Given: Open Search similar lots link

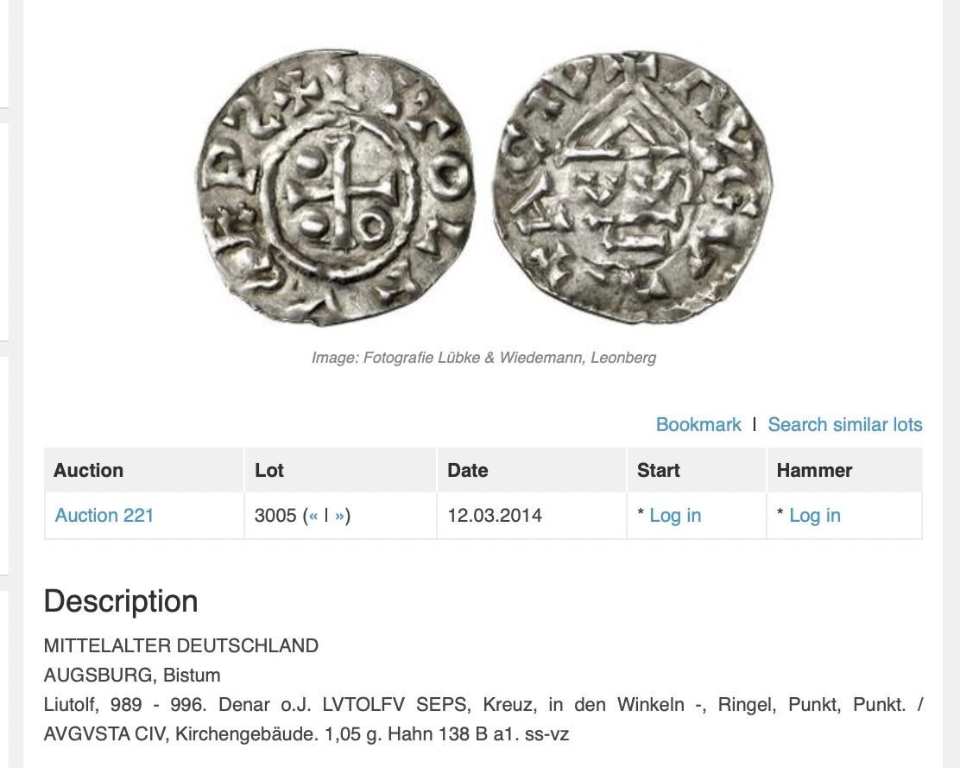Looking at the screenshot, I should (845, 424).
